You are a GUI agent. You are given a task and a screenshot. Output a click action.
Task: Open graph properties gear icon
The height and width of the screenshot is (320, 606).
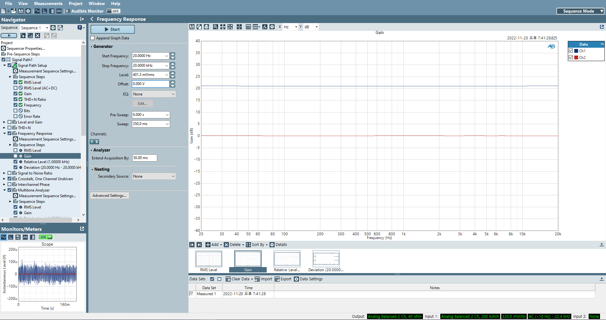(272, 27)
